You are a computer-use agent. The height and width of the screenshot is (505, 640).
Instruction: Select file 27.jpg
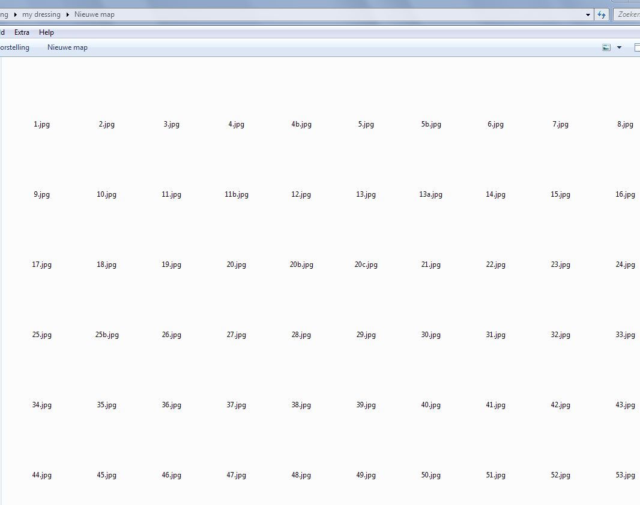pyautogui.click(x=237, y=335)
